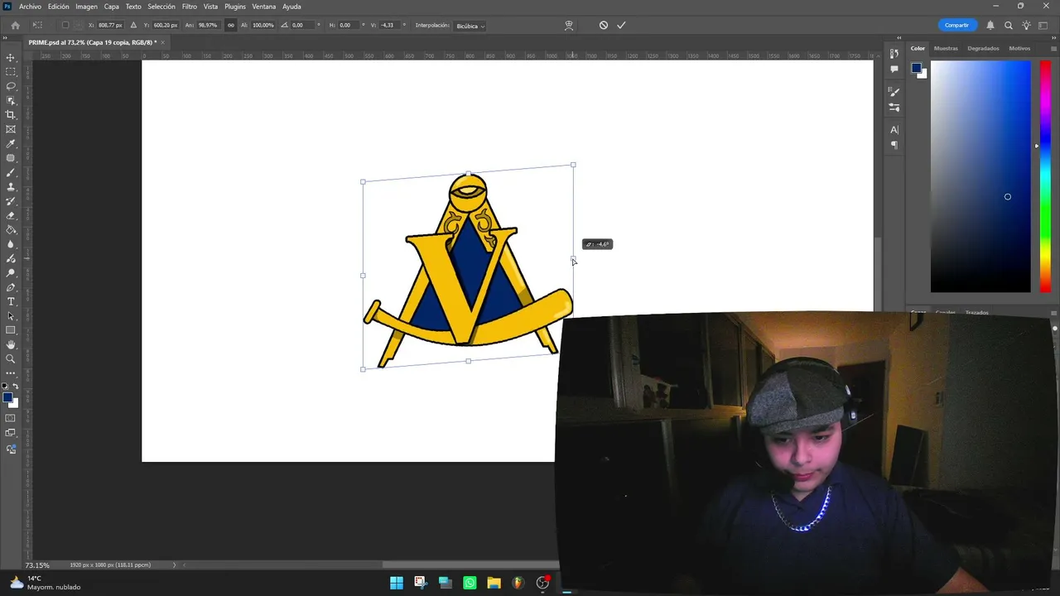
Task: Open the Brush Settings panel icon
Action: [894, 91]
